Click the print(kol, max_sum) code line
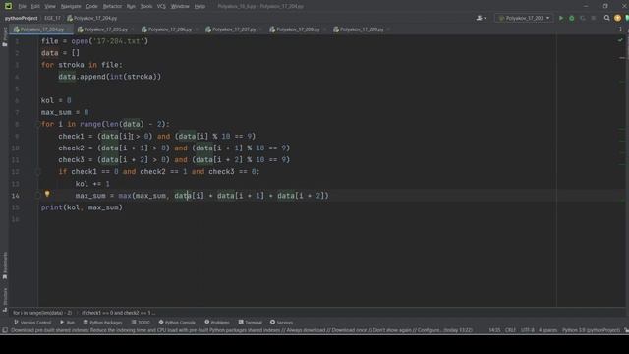The width and height of the screenshot is (629, 354). 82,207
